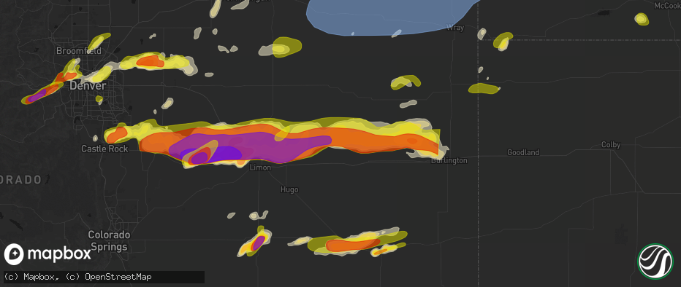Select the Broomfield map label
The height and width of the screenshot is (287, 681).
pyautogui.click(x=79, y=51)
